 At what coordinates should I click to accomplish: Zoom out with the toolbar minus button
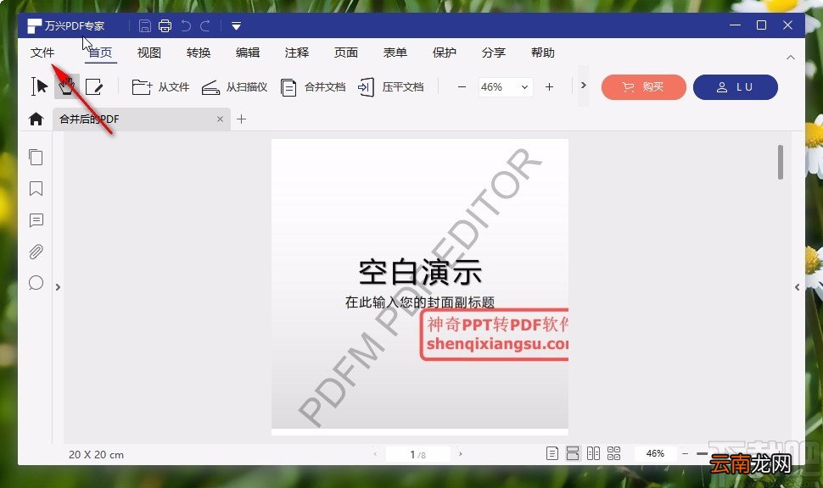click(x=462, y=87)
